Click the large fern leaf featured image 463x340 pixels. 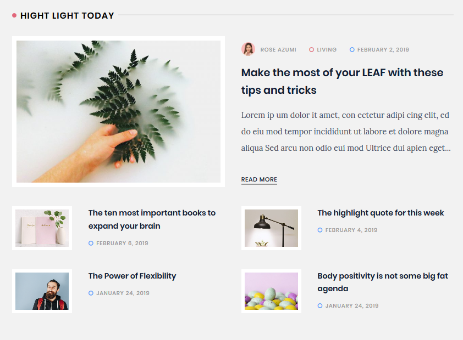click(118, 111)
